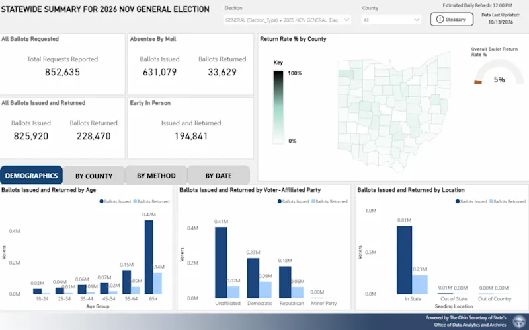529x330 pixels.
Task: Switch to the BY DATE tab
Action: tap(219, 176)
